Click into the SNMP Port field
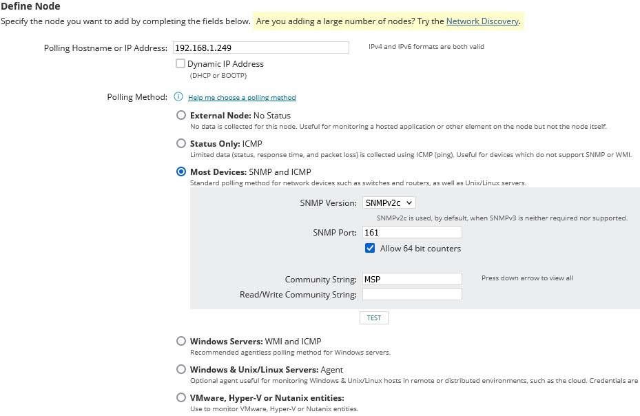 pos(411,232)
